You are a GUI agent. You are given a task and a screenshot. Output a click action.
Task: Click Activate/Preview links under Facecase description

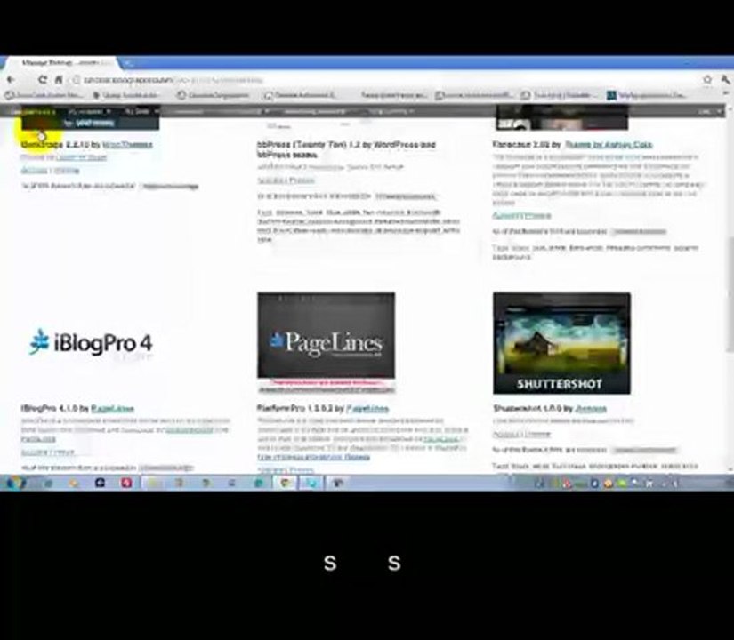coord(521,216)
